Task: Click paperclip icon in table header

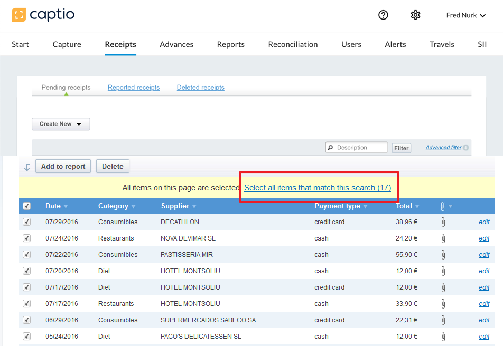Action: (442, 206)
